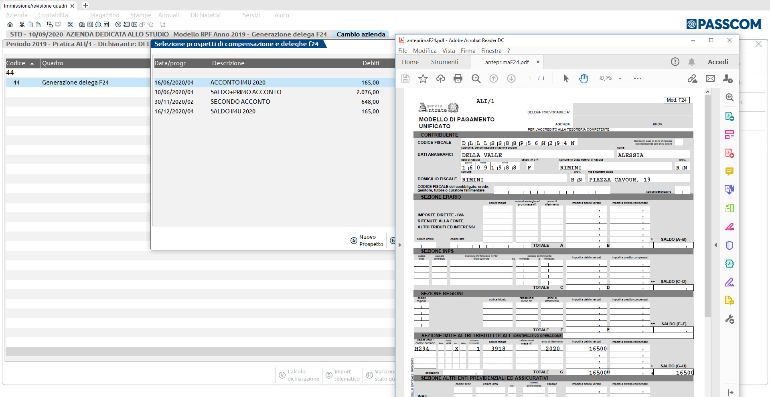Expand the left navigation pane in Acrobat

(x=399, y=245)
